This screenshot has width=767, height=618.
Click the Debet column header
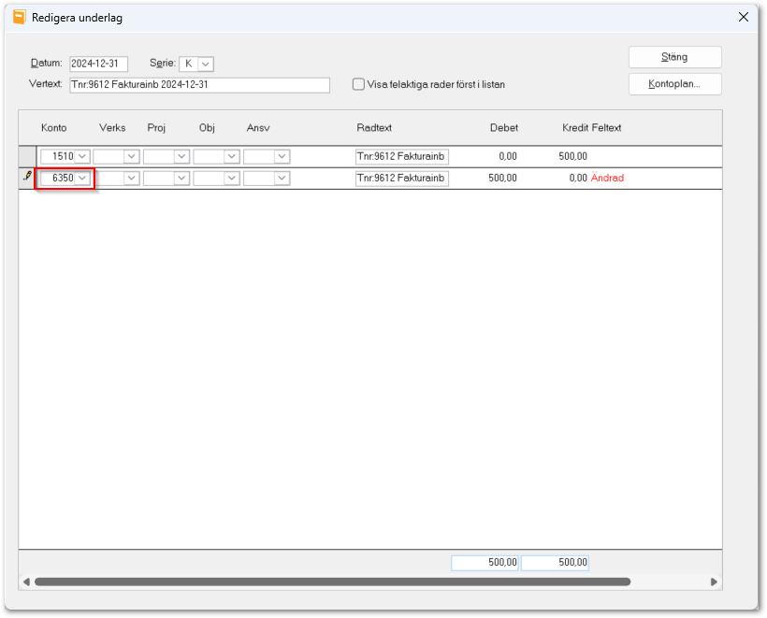point(504,127)
